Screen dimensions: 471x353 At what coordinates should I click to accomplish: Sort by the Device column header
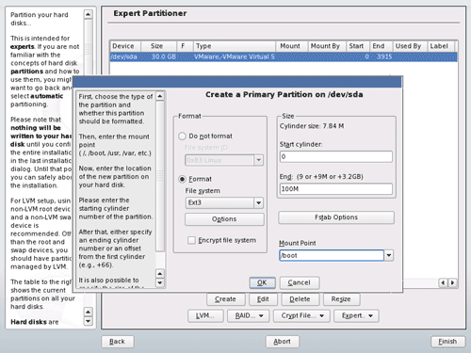pos(125,46)
